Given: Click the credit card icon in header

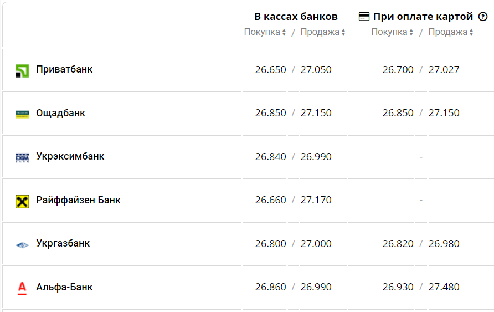Looking at the screenshot, I should (x=364, y=17).
